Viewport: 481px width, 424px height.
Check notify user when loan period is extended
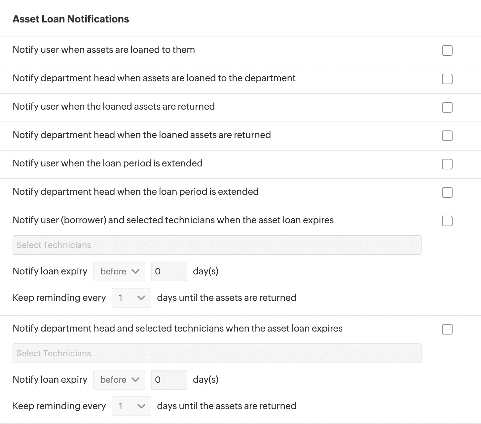(x=447, y=164)
